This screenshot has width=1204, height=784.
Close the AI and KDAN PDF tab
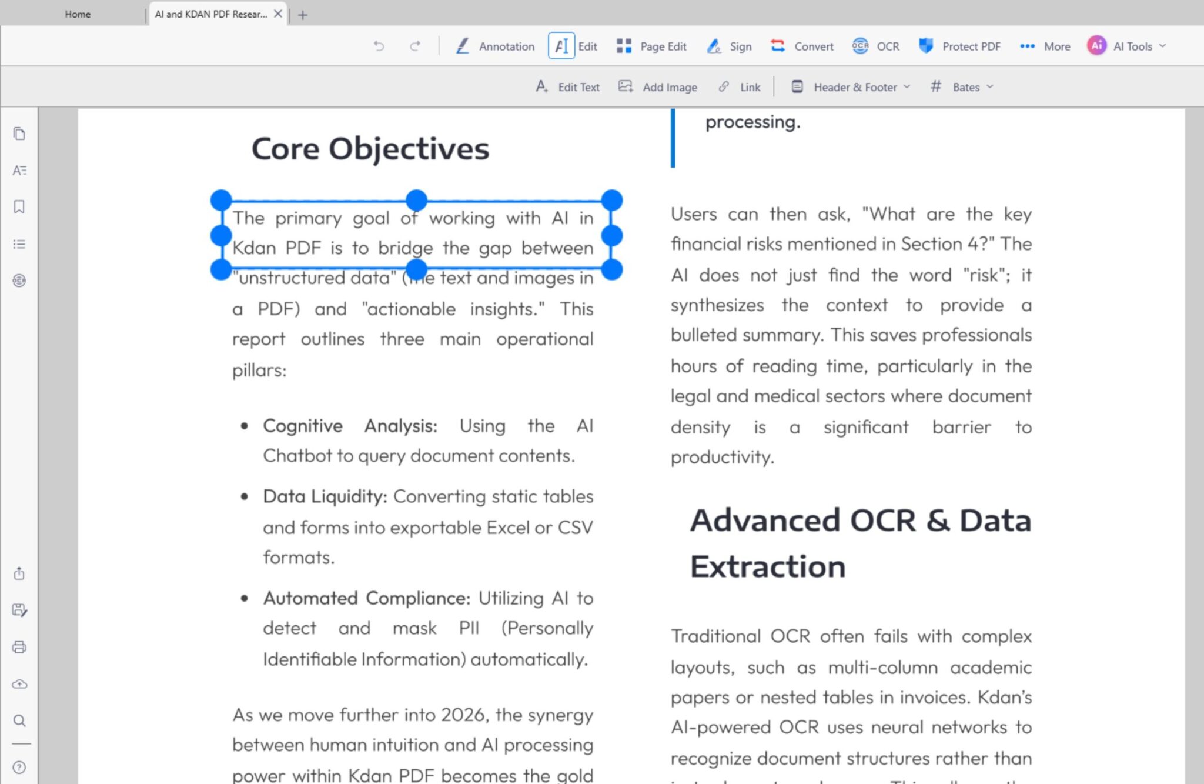click(x=278, y=14)
